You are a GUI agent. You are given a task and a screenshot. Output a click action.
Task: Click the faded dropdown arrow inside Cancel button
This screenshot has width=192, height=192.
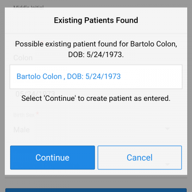point(168,164)
